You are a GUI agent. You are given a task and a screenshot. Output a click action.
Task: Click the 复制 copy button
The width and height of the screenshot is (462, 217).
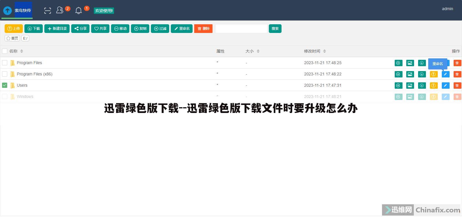(140, 29)
